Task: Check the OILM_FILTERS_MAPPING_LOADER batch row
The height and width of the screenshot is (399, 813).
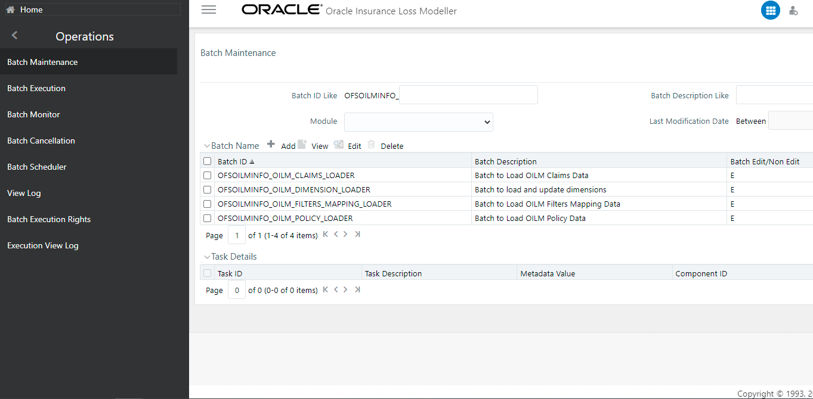Action: point(207,204)
